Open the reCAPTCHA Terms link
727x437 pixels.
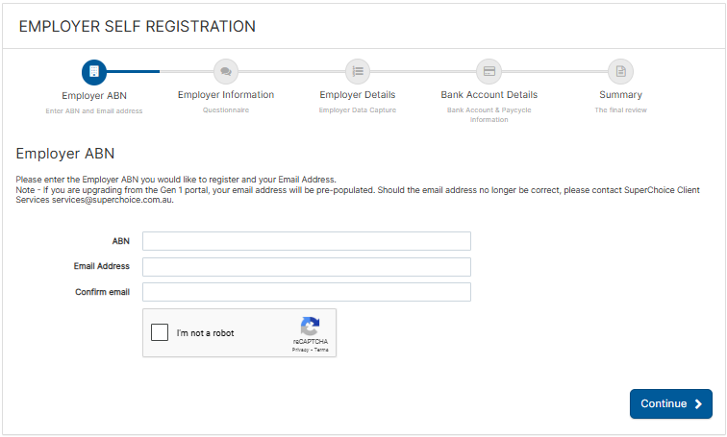[x=321, y=350]
